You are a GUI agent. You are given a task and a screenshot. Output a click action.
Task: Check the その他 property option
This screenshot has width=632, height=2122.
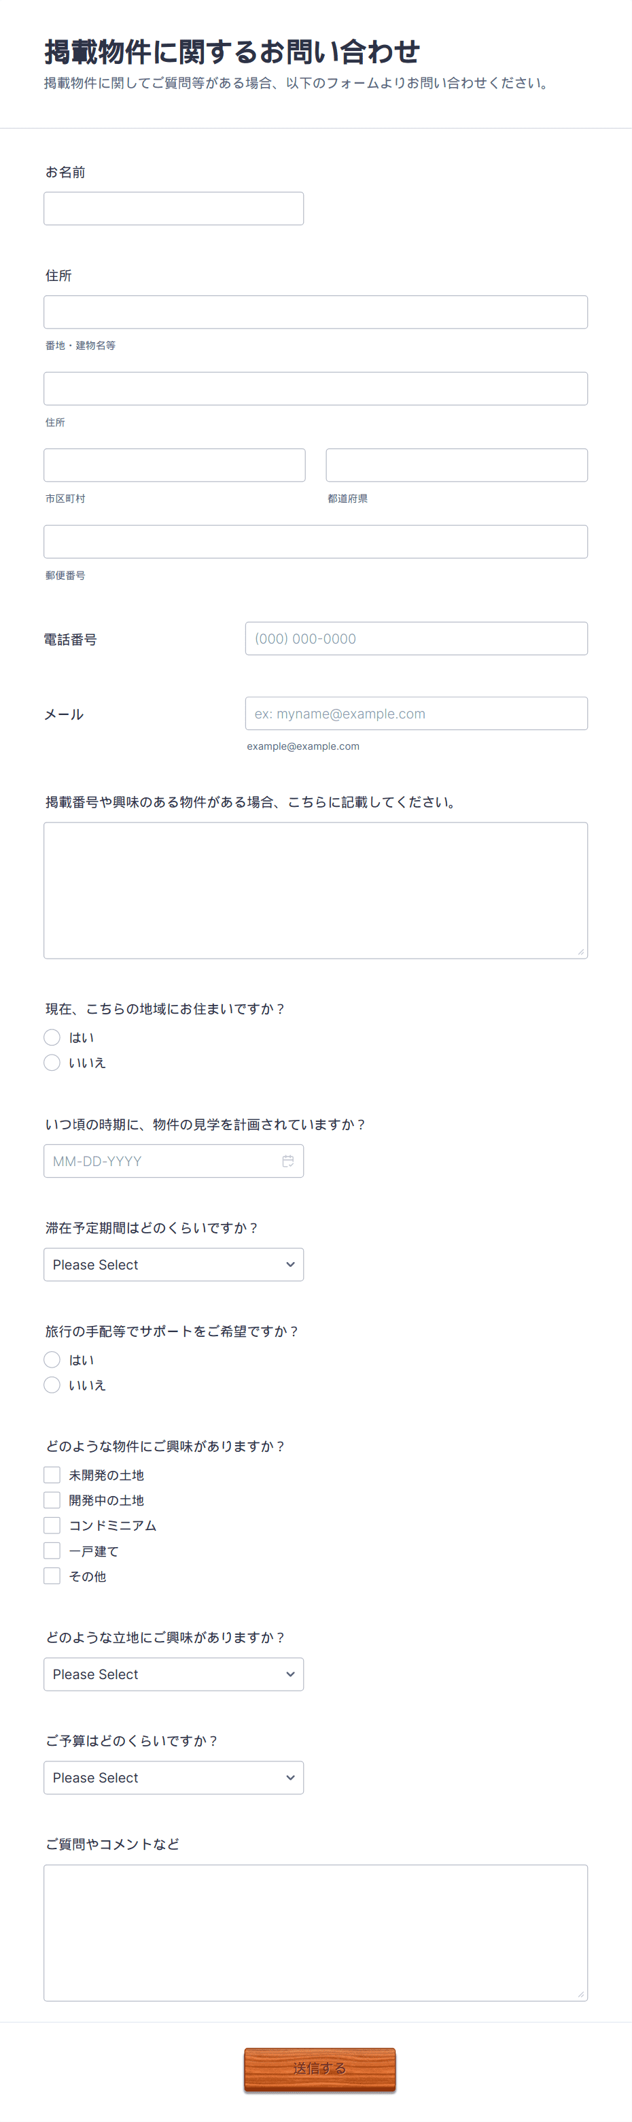coord(52,1576)
